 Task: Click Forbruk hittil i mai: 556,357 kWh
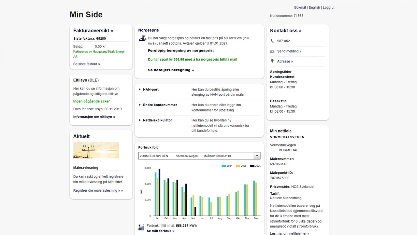tap(172, 226)
